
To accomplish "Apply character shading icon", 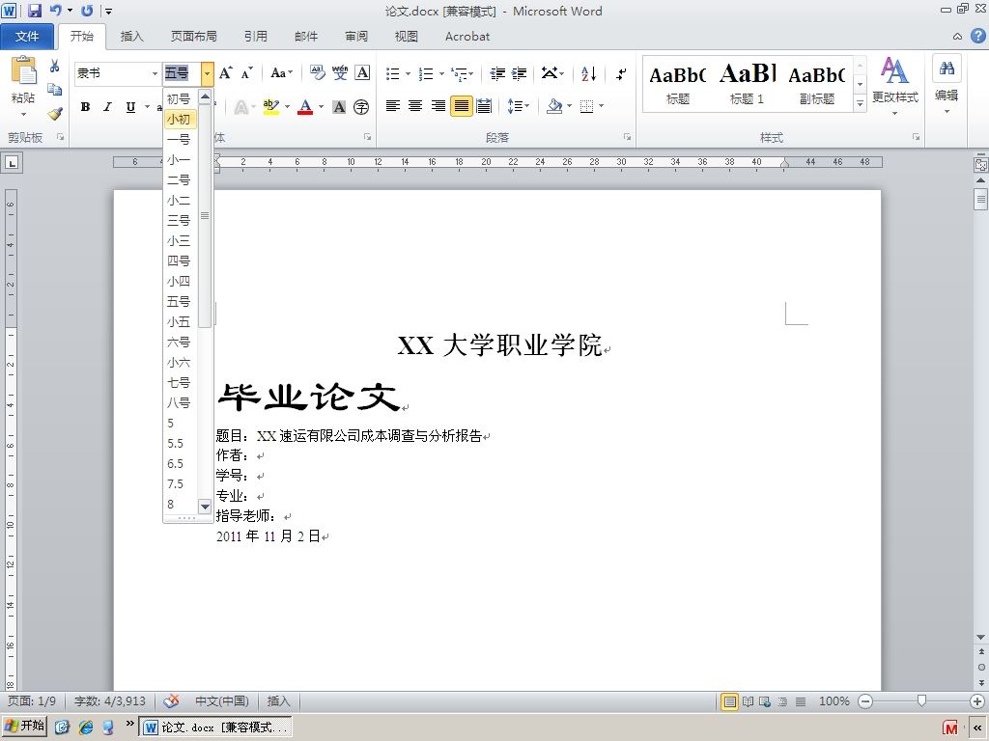I will (339, 107).
